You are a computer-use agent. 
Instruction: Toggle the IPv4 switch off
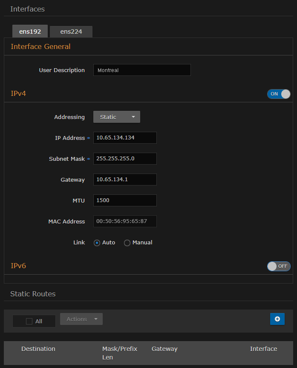point(279,94)
